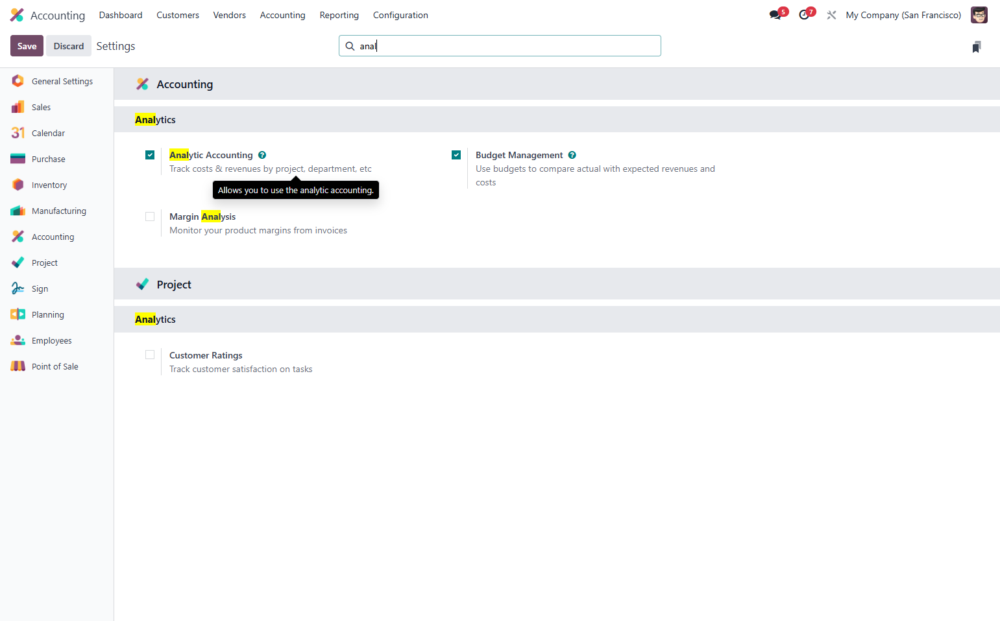
Task: Open Purchase settings sidebar icon
Action: click(18, 159)
